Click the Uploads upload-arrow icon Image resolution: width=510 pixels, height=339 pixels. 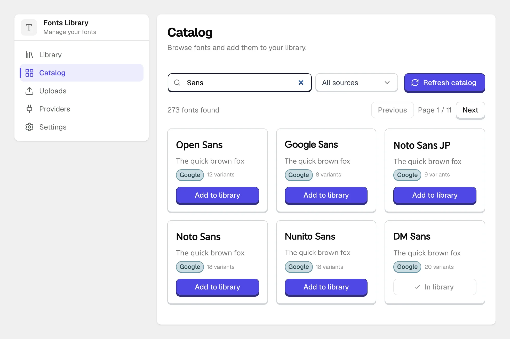tap(29, 91)
